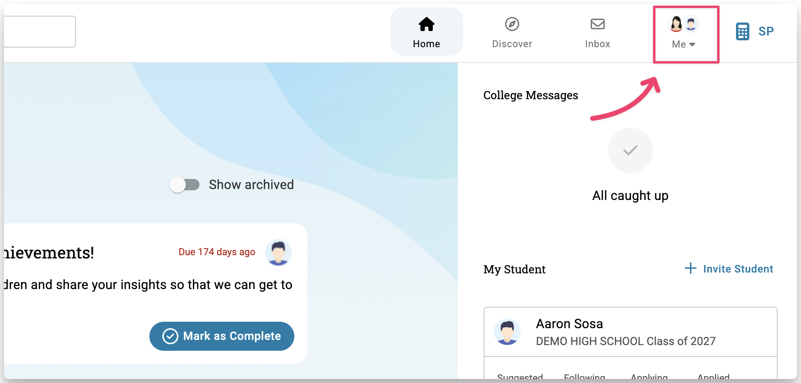Toggle the Show archived switch
This screenshot has width=801, height=383.
click(x=185, y=185)
